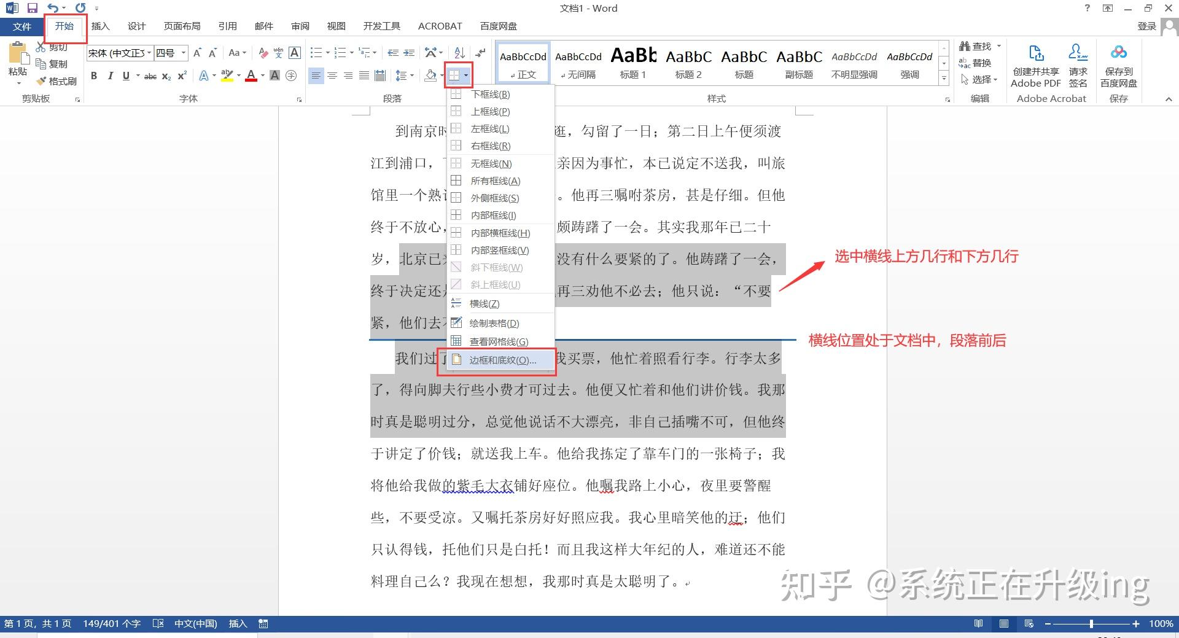Open the Borders dropdown arrow
1179x638 pixels.
(x=467, y=76)
